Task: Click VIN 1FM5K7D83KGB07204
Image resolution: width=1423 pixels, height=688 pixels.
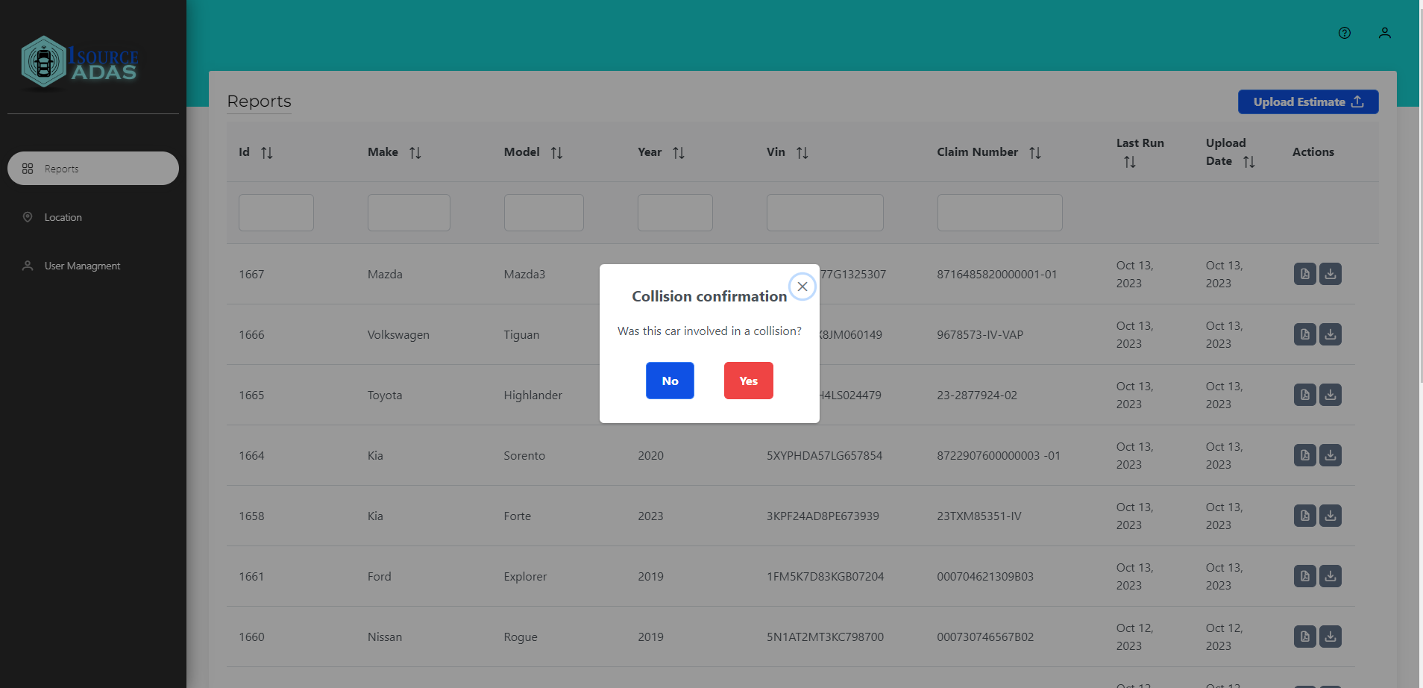Action: click(x=825, y=577)
